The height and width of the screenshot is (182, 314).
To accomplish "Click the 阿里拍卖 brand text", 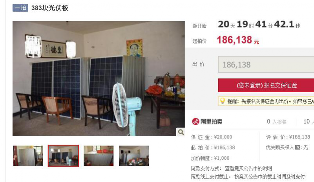I will [x=211, y=122].
